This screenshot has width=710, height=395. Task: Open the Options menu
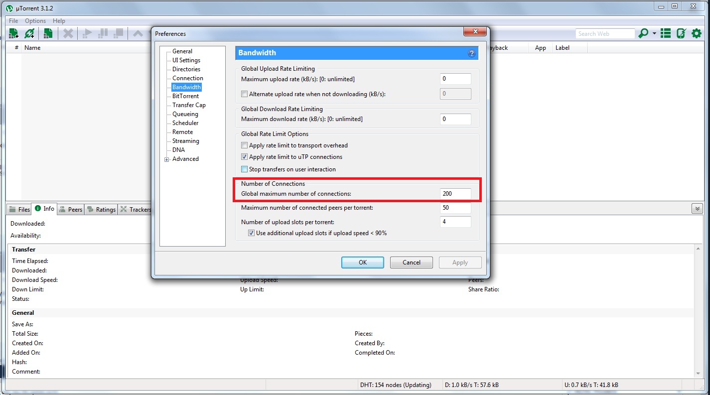tap(35, 21)
